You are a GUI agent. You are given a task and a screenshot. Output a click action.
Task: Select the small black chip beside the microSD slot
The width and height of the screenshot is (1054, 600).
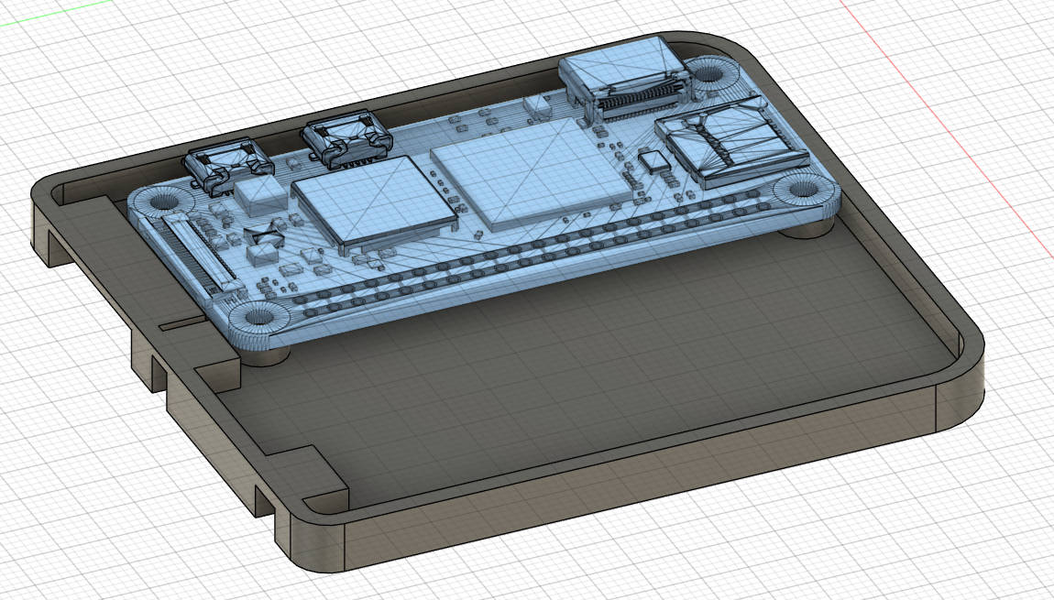[x=653, y=160]
